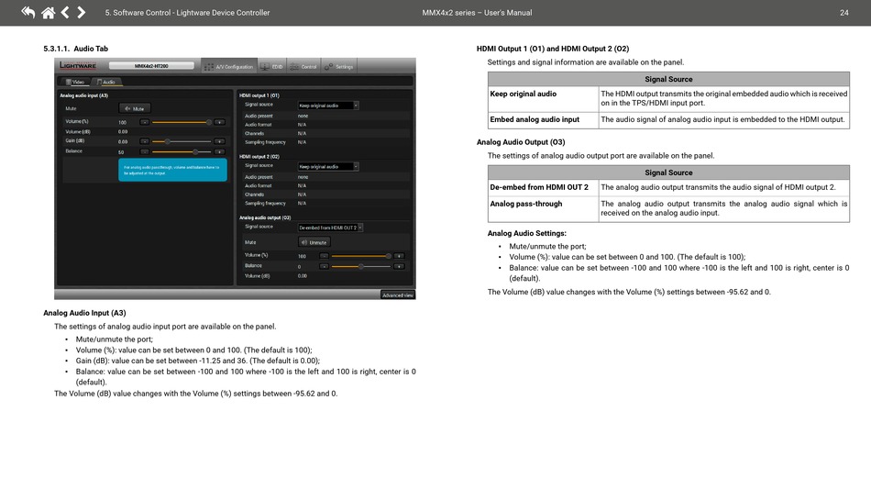Go to the previous page chevron
871x489 pixels.
click(65, 12)
